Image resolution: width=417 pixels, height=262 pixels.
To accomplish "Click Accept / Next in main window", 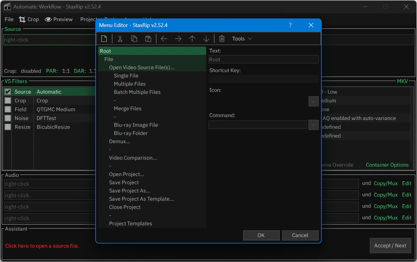I will 390,245.
